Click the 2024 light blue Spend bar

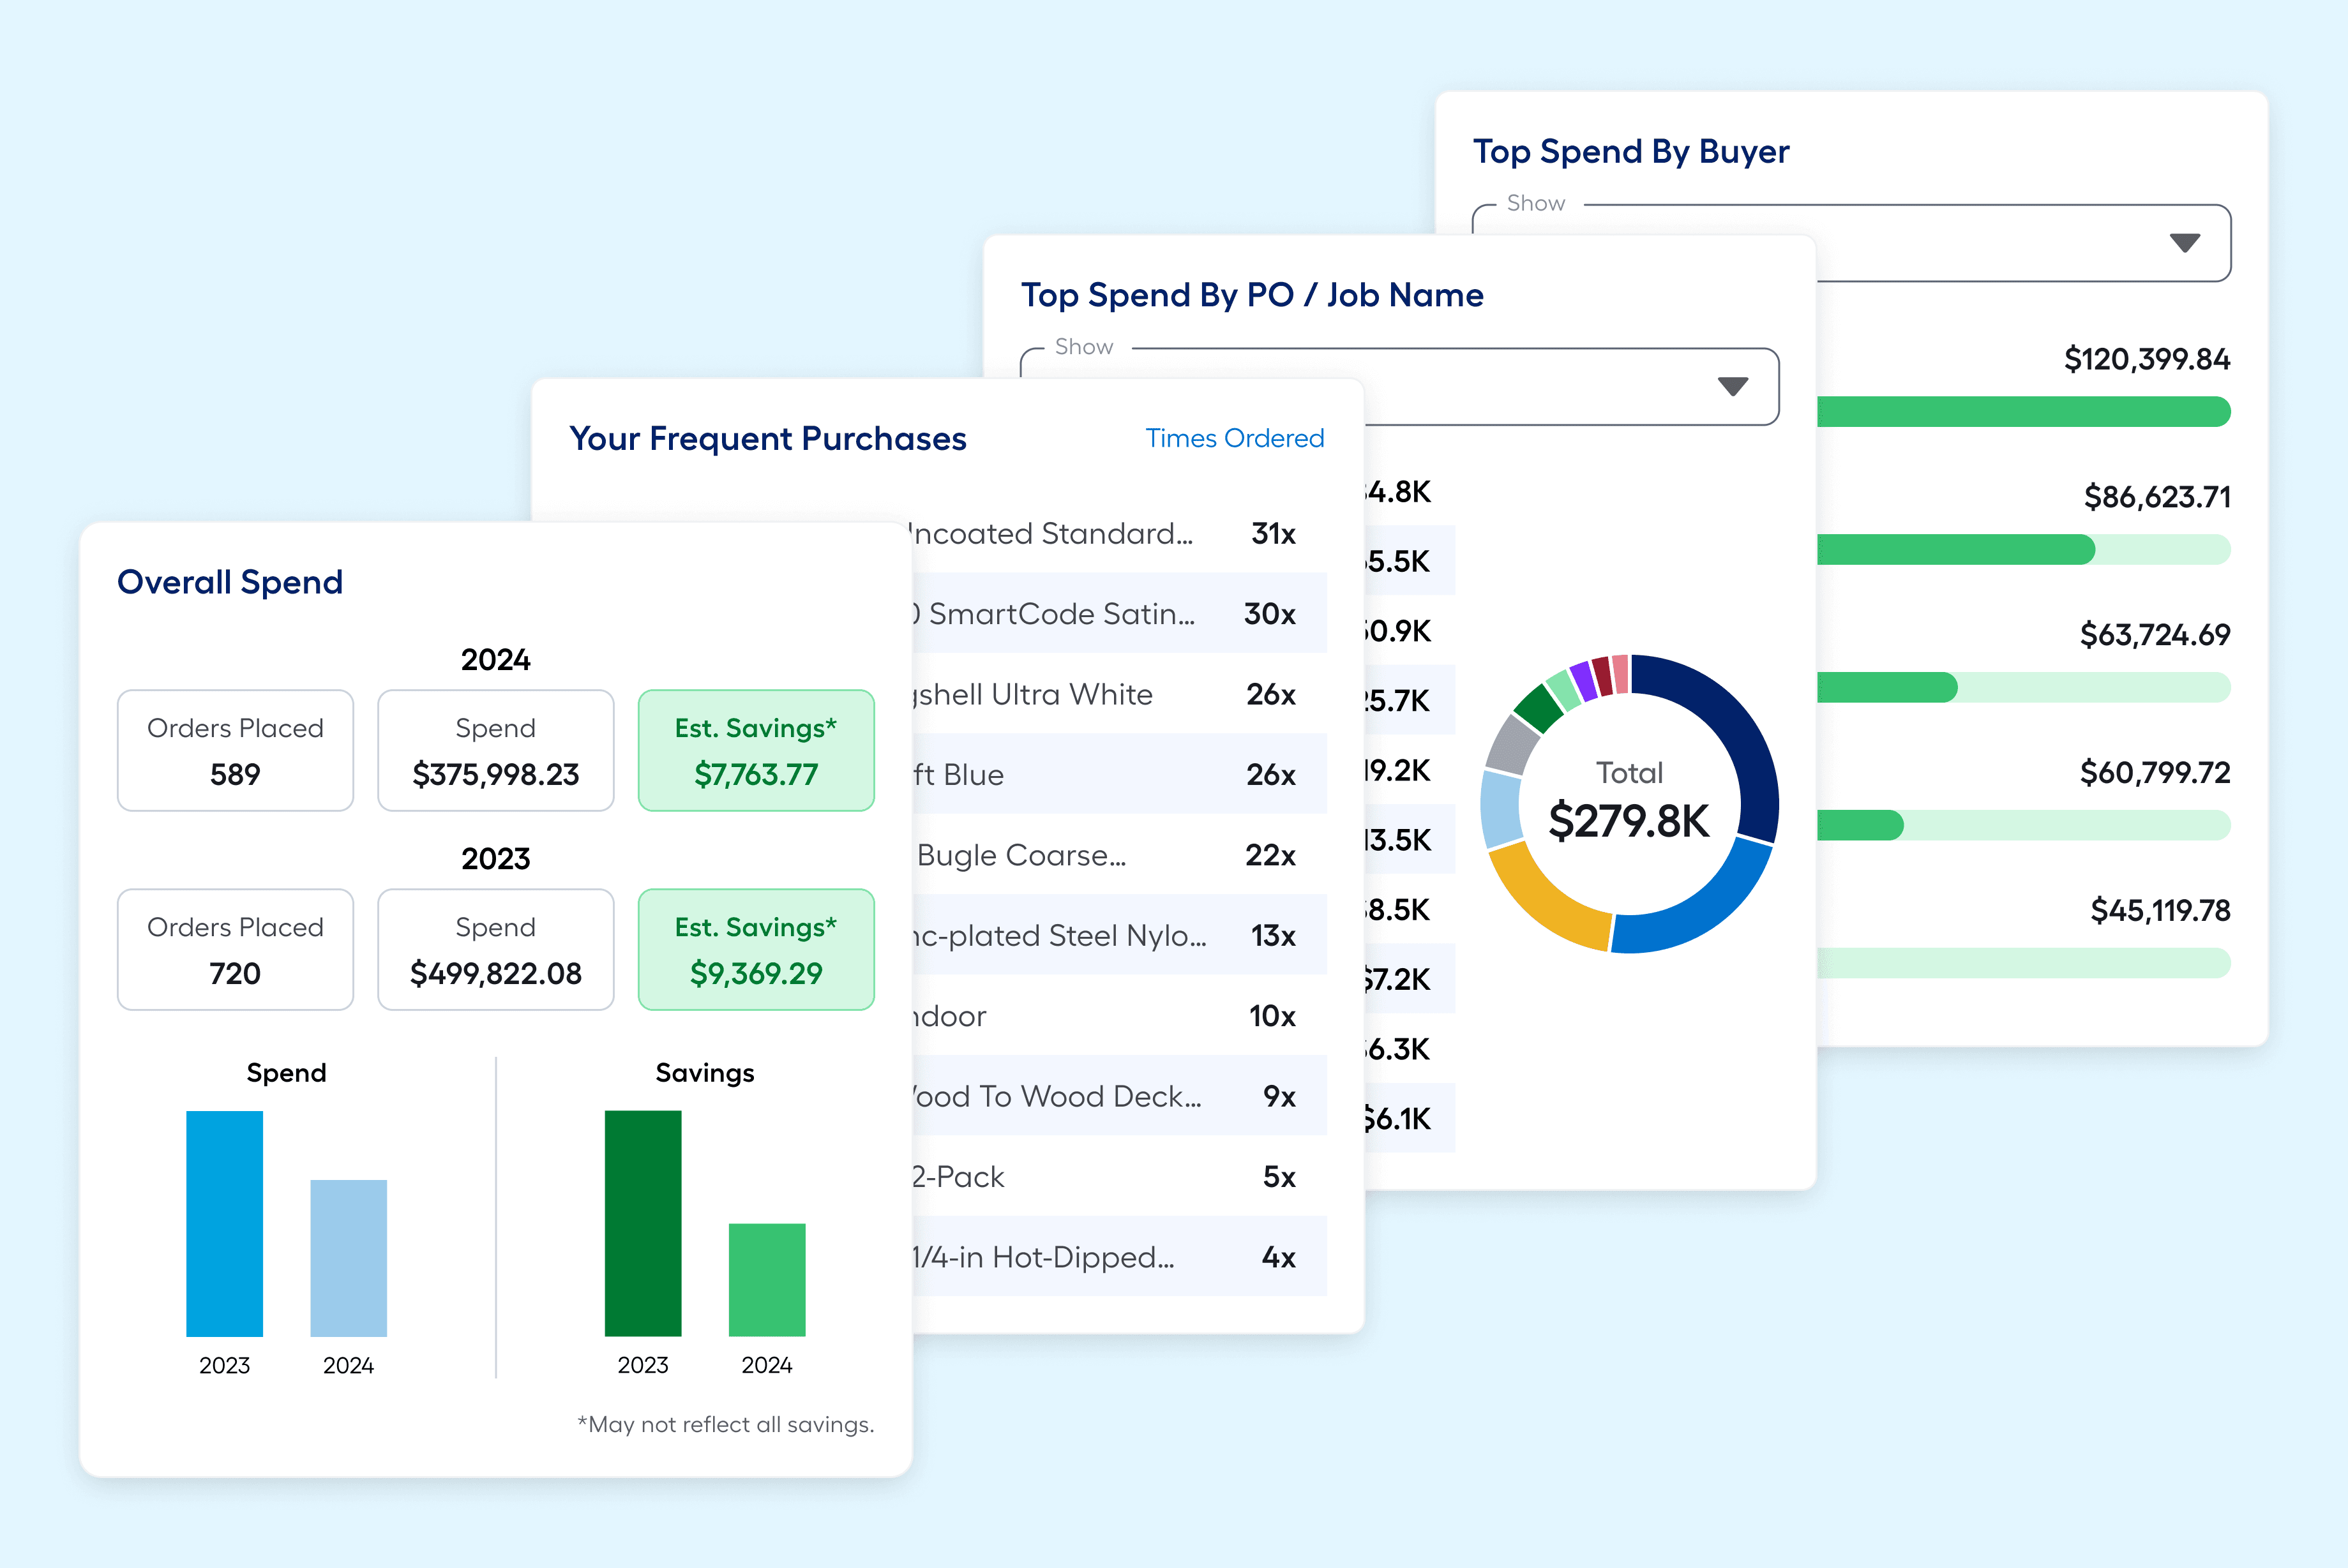tap(348, 1258)
